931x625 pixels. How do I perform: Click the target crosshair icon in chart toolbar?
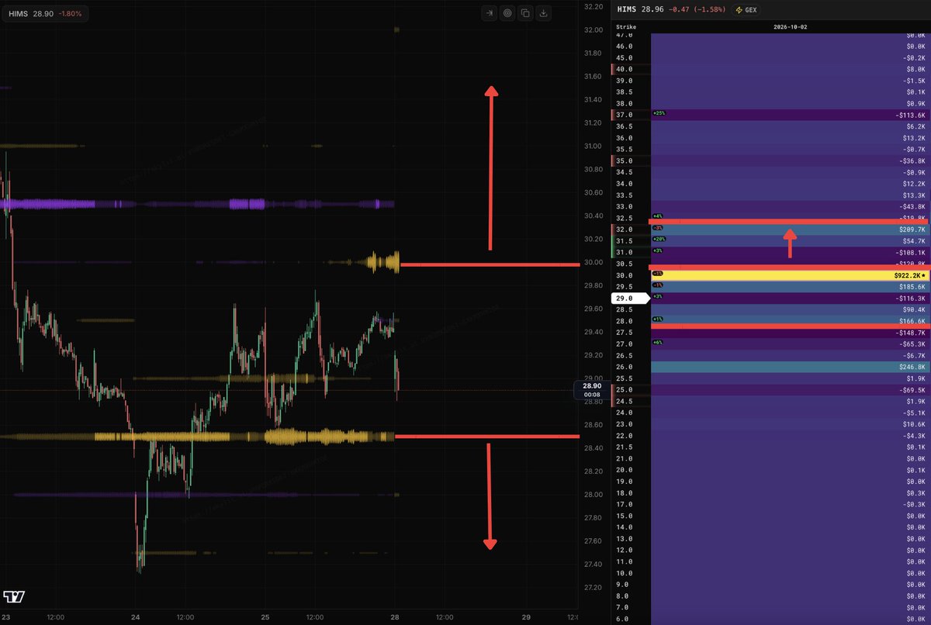coord(507,13)
